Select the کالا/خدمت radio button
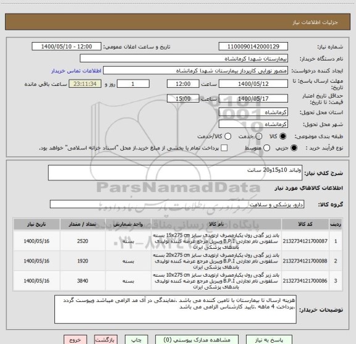This screenshot has height=344, width=356. 227,136
